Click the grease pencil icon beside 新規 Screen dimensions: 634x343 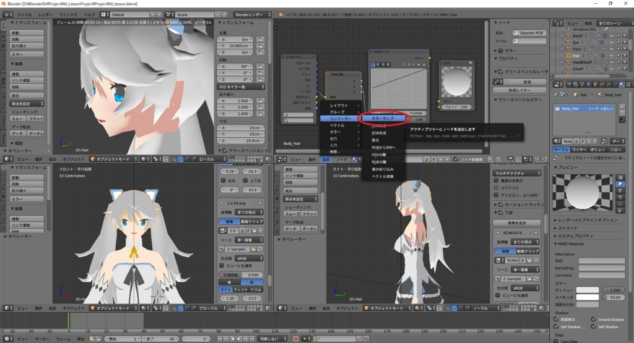click(x=497, y=82)
